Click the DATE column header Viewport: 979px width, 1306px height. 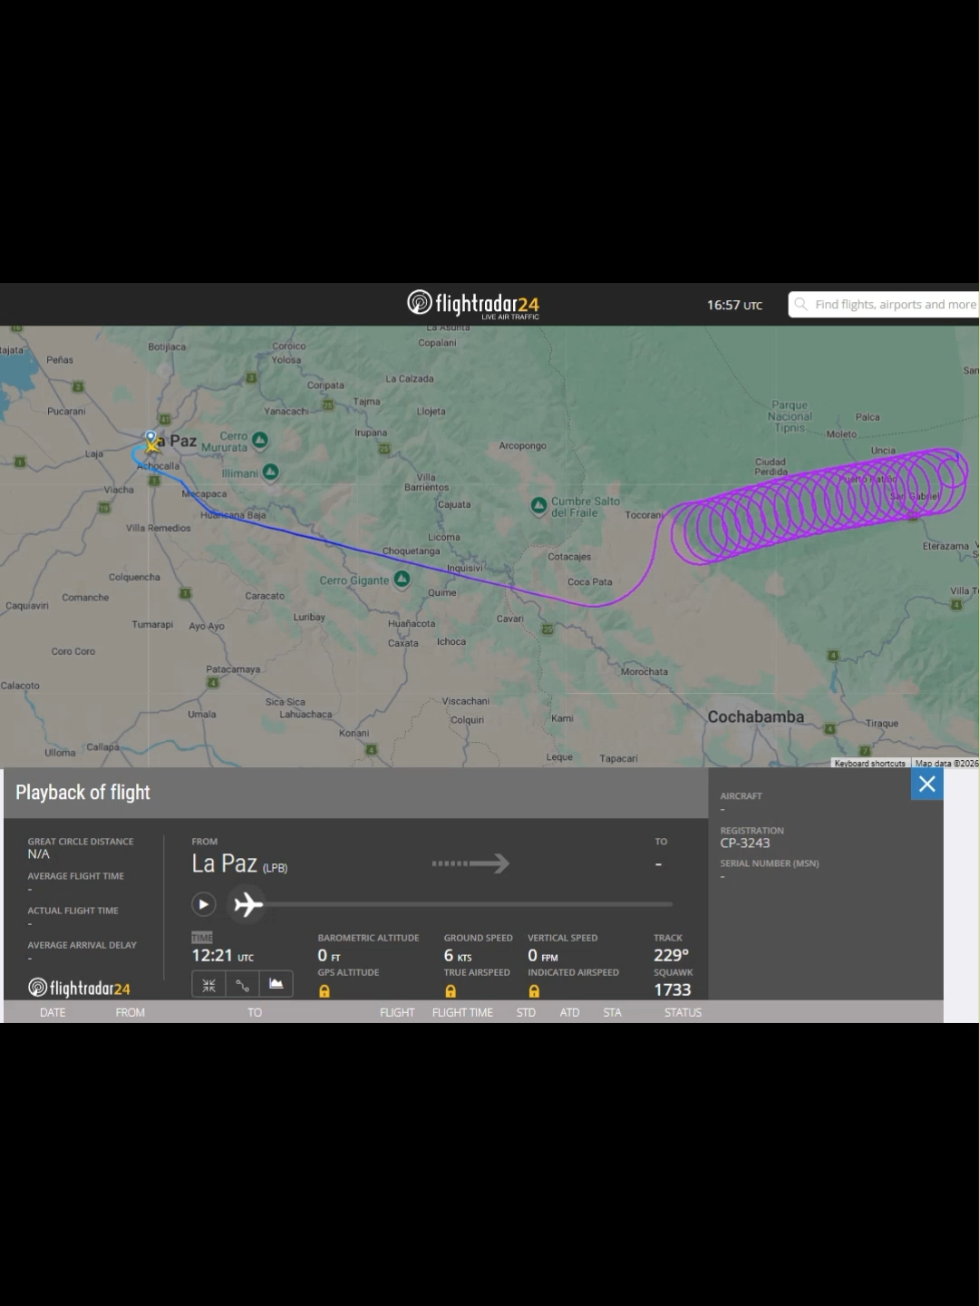click(53, 1012)
